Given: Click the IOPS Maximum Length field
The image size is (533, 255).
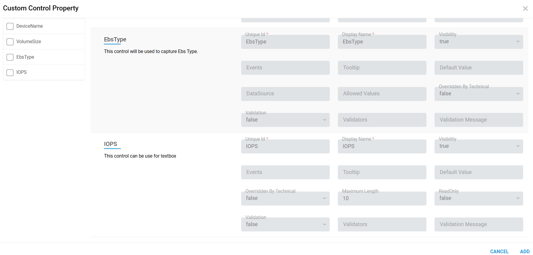Looking at the screenshot, I should pyautogui.click(x=382, y=198).
